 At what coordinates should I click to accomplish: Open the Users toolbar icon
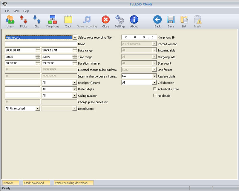[x=10, y=21]
